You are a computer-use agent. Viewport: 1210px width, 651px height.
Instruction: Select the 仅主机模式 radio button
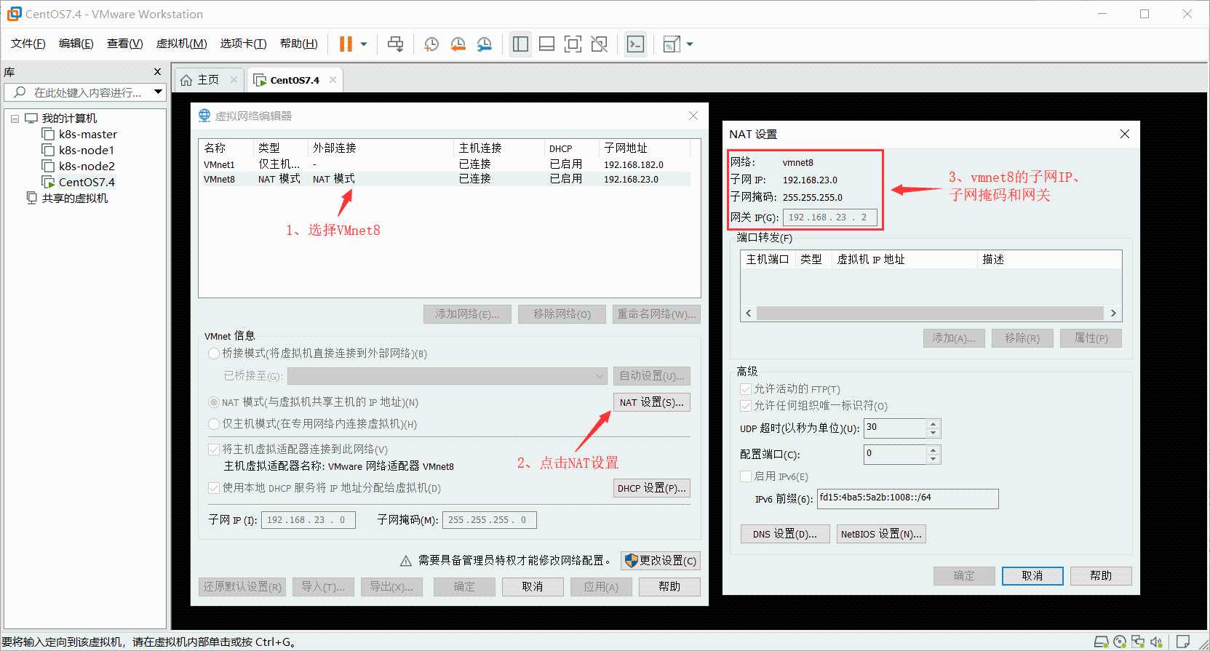tap(214, 424)
